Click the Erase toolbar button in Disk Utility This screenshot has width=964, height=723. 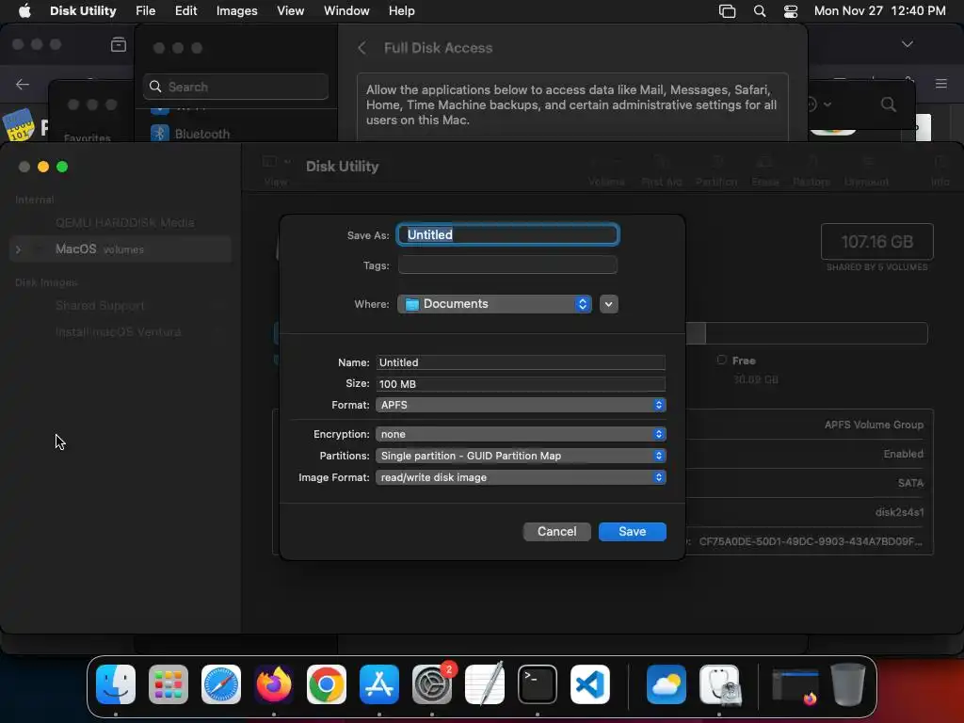pos(764,170)
